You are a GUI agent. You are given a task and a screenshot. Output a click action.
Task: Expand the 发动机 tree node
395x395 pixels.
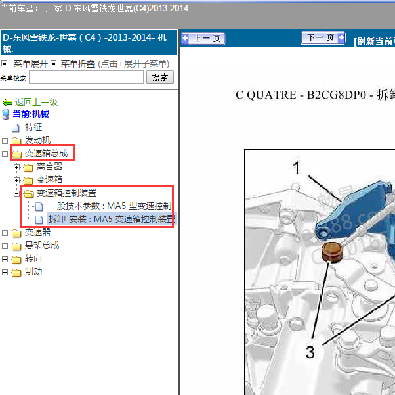pyautogui.click(x=5, y=141)
